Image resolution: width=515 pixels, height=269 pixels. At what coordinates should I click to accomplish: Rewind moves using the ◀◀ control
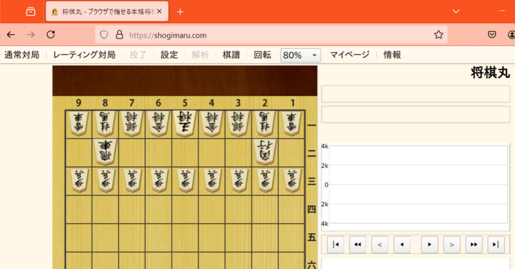[x=358, y=245]
